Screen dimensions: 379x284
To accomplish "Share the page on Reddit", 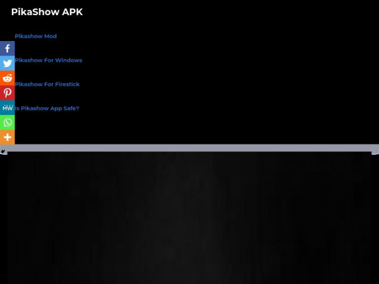I will pyautogui.click(x=7, y=78).
